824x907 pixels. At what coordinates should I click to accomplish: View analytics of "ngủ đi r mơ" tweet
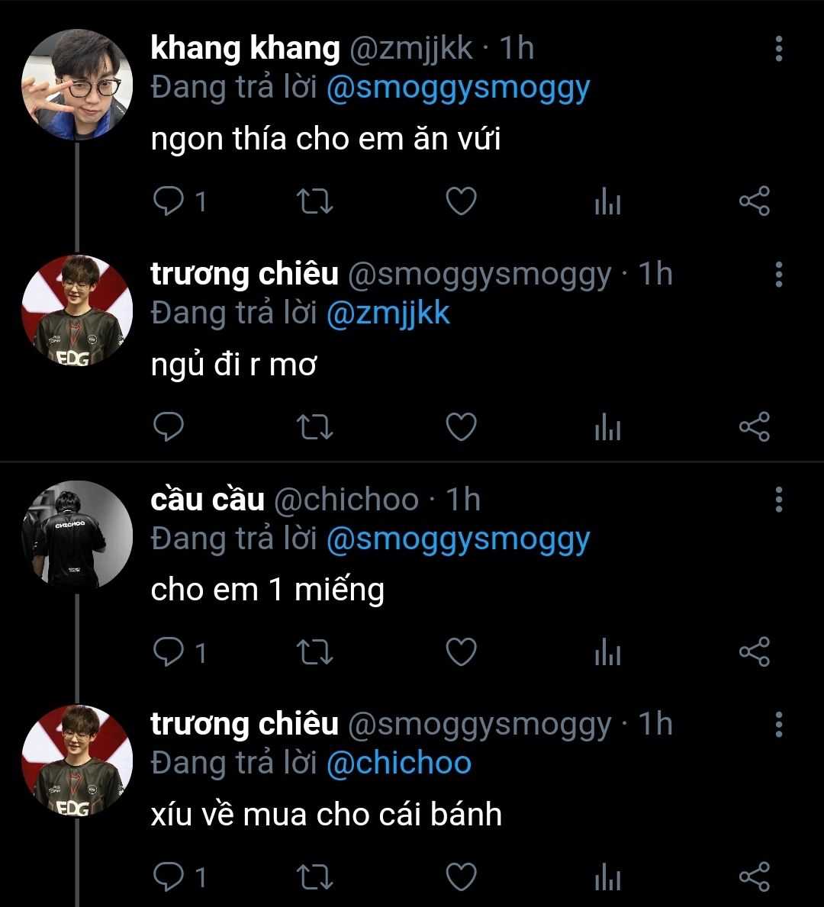point(607,427)
